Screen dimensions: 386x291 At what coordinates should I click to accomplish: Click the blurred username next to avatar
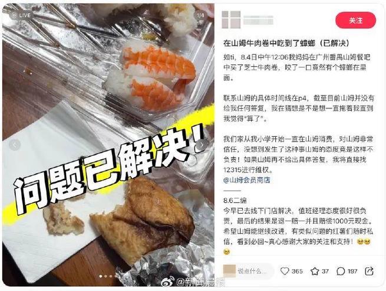click(258, 20)
